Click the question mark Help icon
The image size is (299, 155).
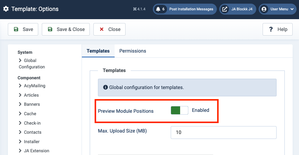[x=271, y=29]
